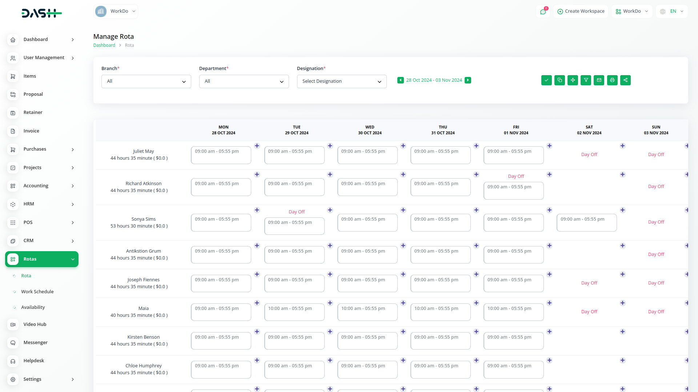Click the printer icon
Viewport: 698px width, 392px height.
pos(612,80)
